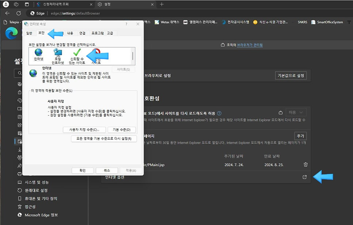This screenshot has width=353, height=225.
Task: Open the Workspaces icon in tab bar
Action: [16, 4]
